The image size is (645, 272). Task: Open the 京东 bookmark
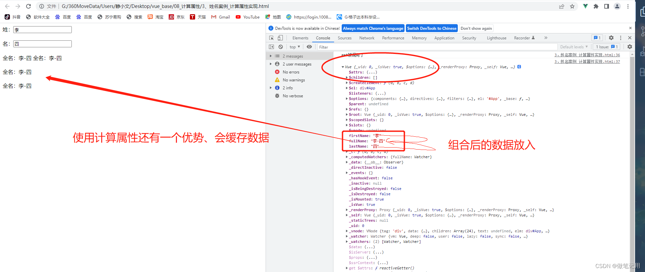[177, 17]
